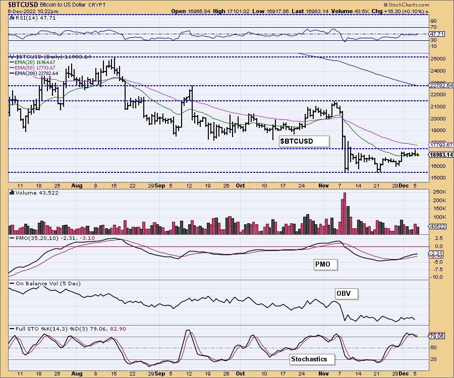The image size is (454, 378).
Task: Click the $BTCUSD annotation box on the price chart
Action: coord(304,141)
